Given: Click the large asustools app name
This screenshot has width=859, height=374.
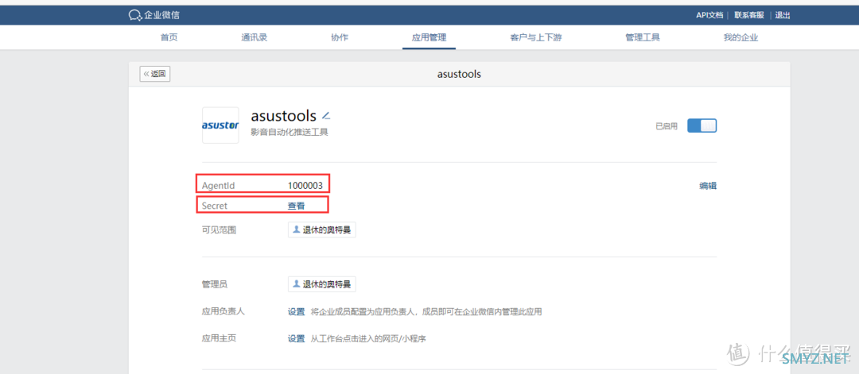Looking at the screenshot, I should [x=284, y=116].
